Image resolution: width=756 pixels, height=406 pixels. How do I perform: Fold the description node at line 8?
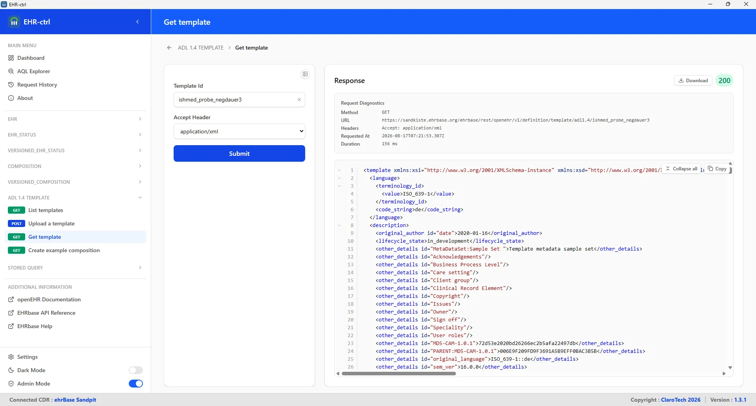(x=339, y=225)
